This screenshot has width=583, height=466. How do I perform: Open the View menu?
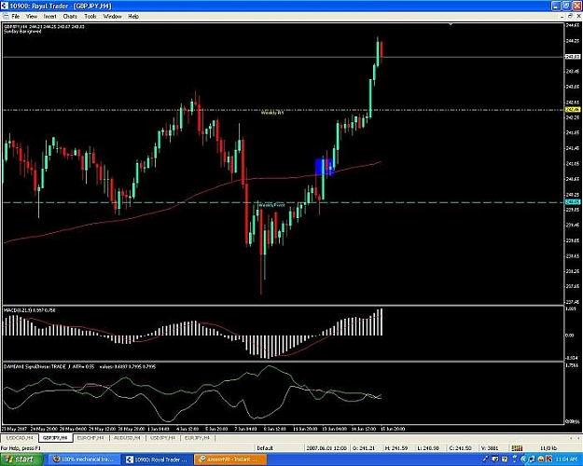click(x=32, y=17)
